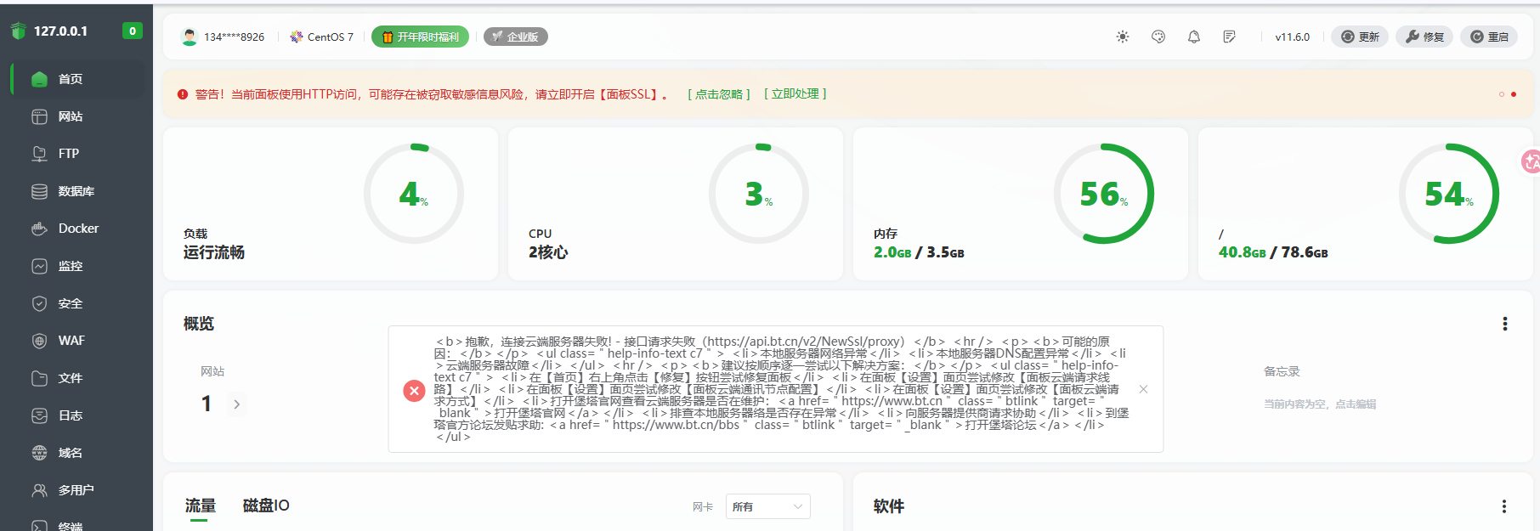Open notifications bell icon

1194,37
